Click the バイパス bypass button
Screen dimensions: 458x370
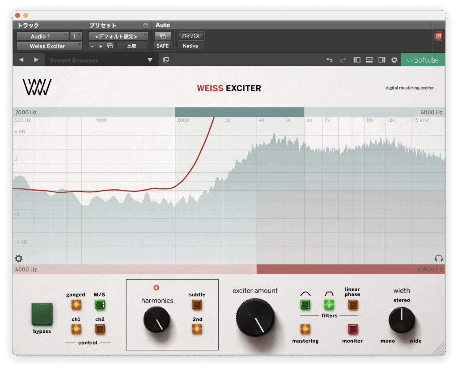pos(191,36)
